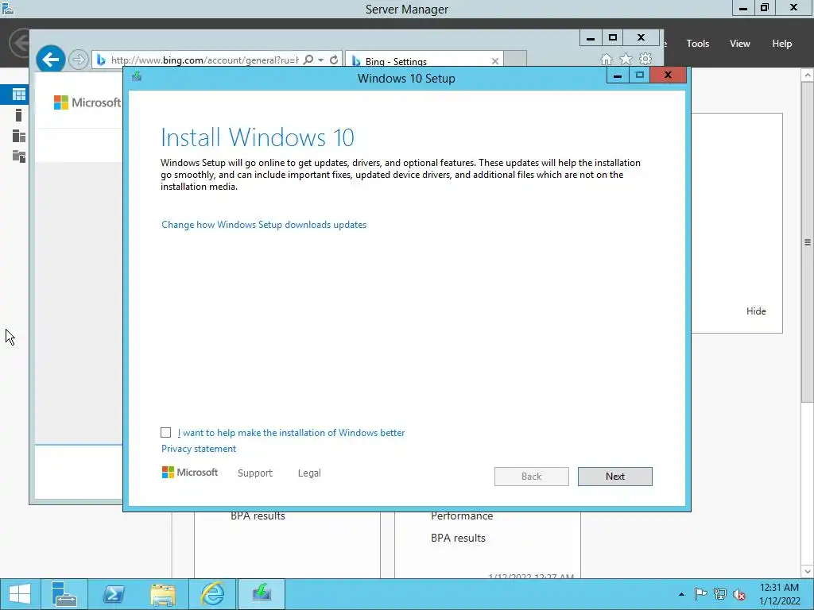Viewport: 814px width, 610px height.
Task: Close the 'Bing - Settings' tab
Action: pyautogui.click(x=495, y=61)
